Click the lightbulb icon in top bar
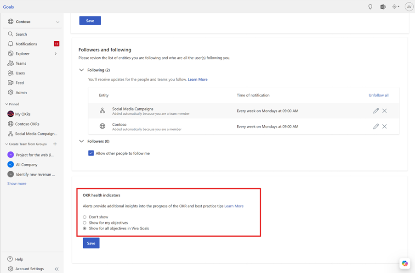The image size is (415, 273). (x=370, y=7)
